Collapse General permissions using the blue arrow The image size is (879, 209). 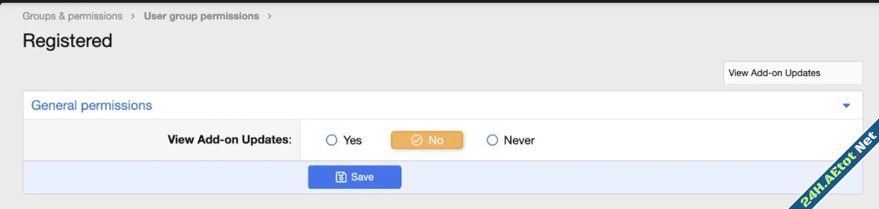tap(846, 105)
